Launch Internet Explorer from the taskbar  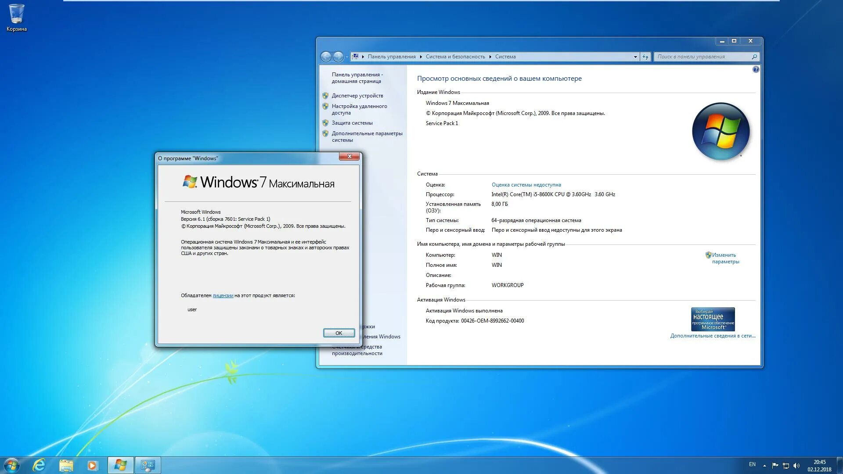40,465
